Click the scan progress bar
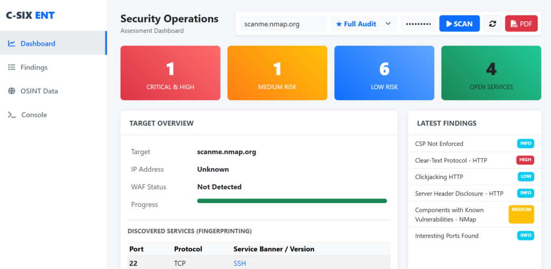Viewport: 551px width, 269px height. [x=292, y=201]
